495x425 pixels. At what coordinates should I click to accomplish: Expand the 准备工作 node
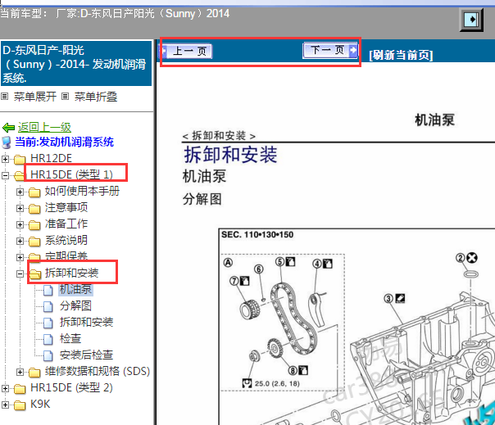[x=20, y=224]
